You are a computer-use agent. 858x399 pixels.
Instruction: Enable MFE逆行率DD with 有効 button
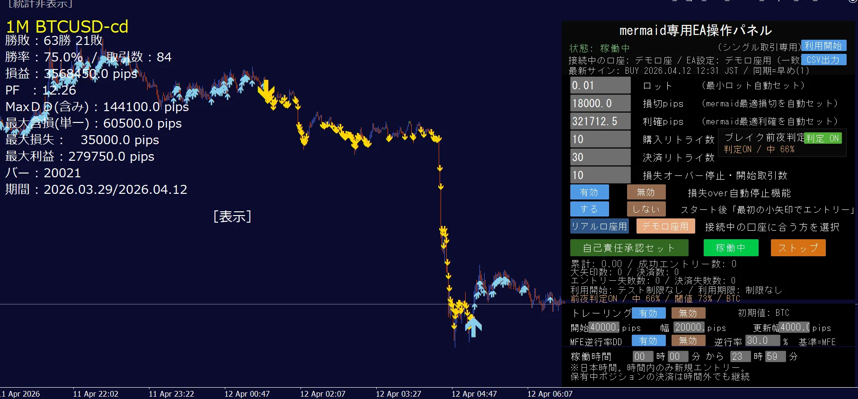648,341
